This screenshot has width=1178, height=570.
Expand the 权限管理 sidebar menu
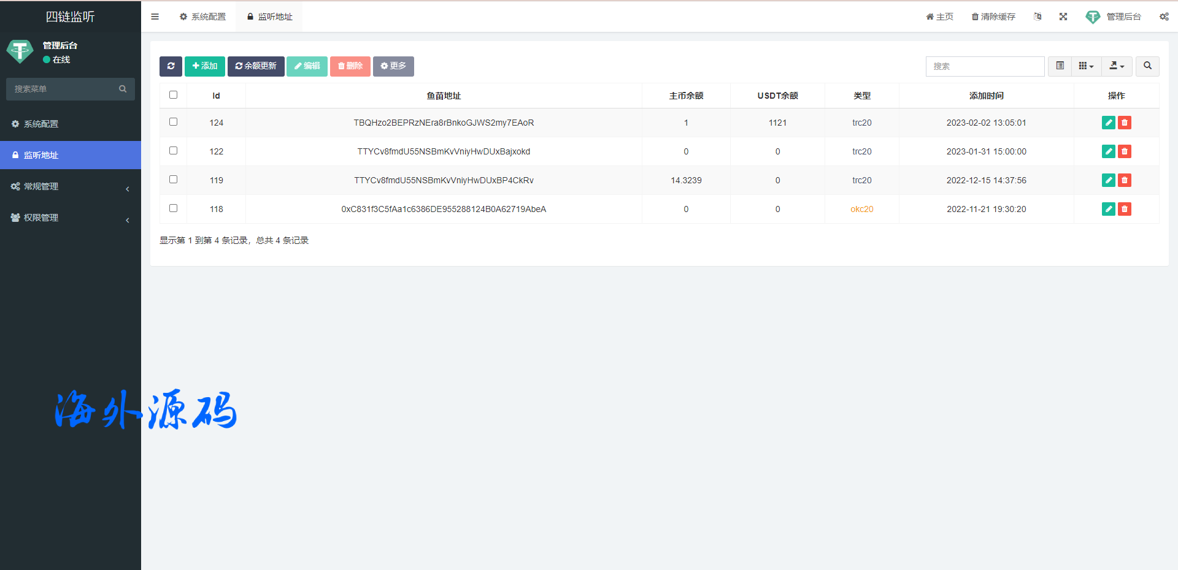pos(71,218)
